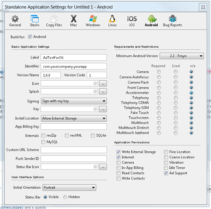Open the Signing dropdown menu

coord(74,101)
